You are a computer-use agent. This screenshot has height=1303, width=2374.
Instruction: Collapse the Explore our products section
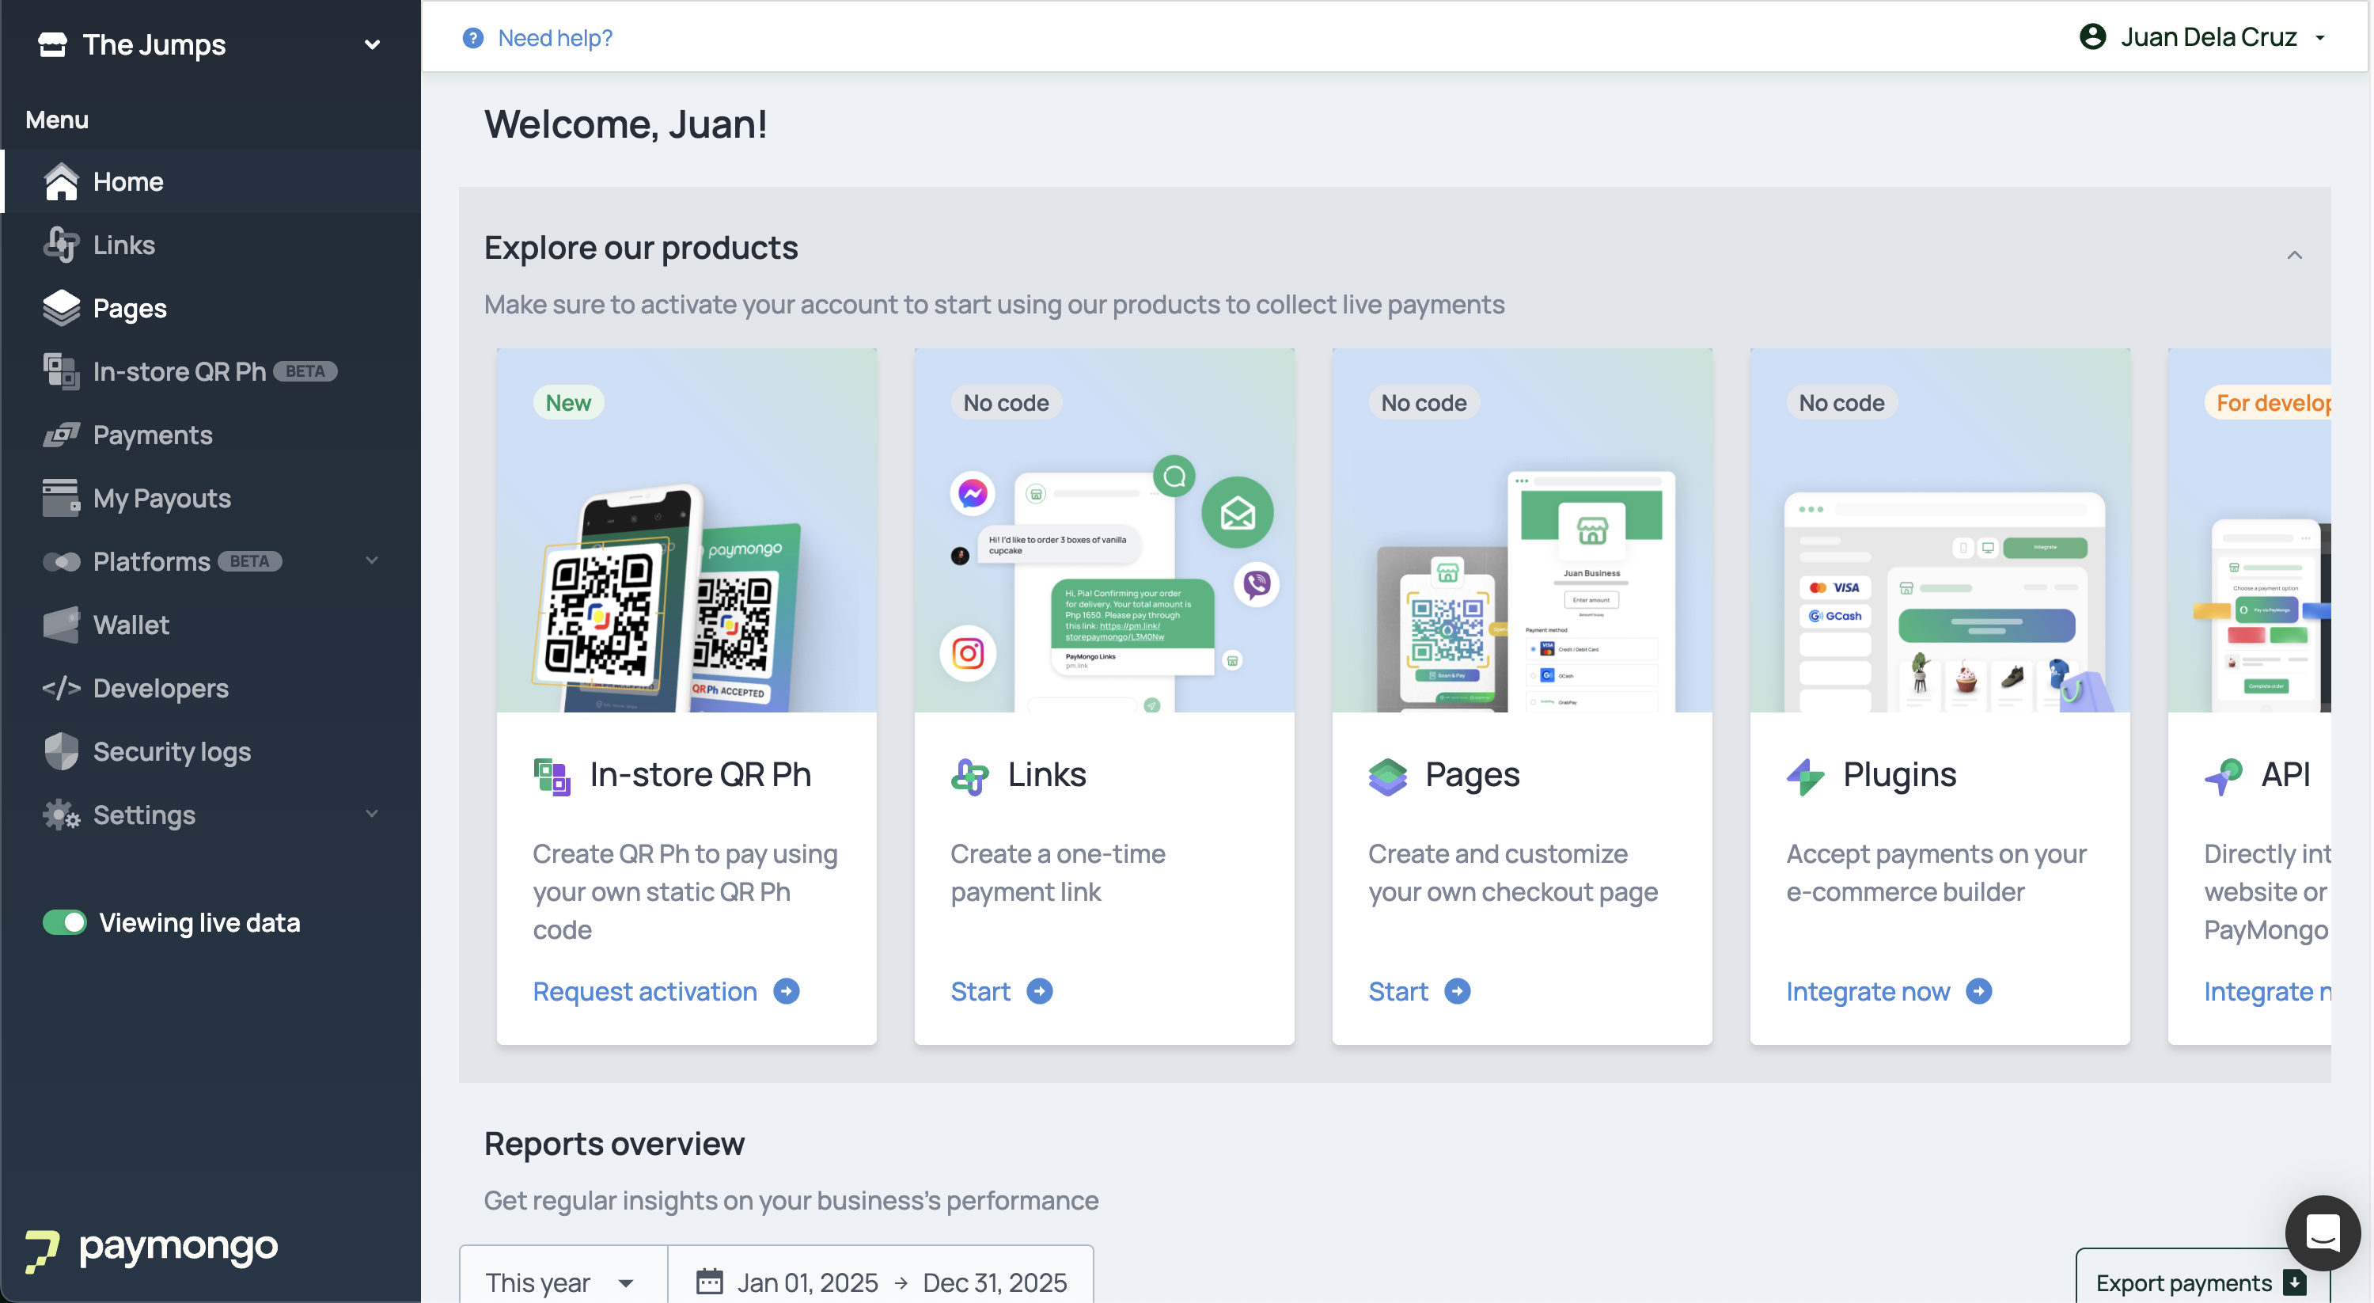click(x=2294, y=255)
